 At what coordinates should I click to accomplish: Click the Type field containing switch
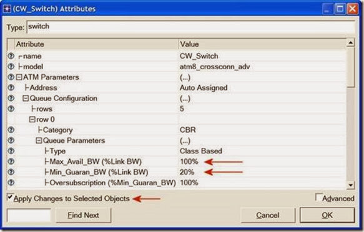(x=191, y=27)
